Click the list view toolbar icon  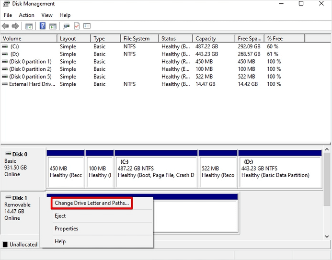point(87,26)
